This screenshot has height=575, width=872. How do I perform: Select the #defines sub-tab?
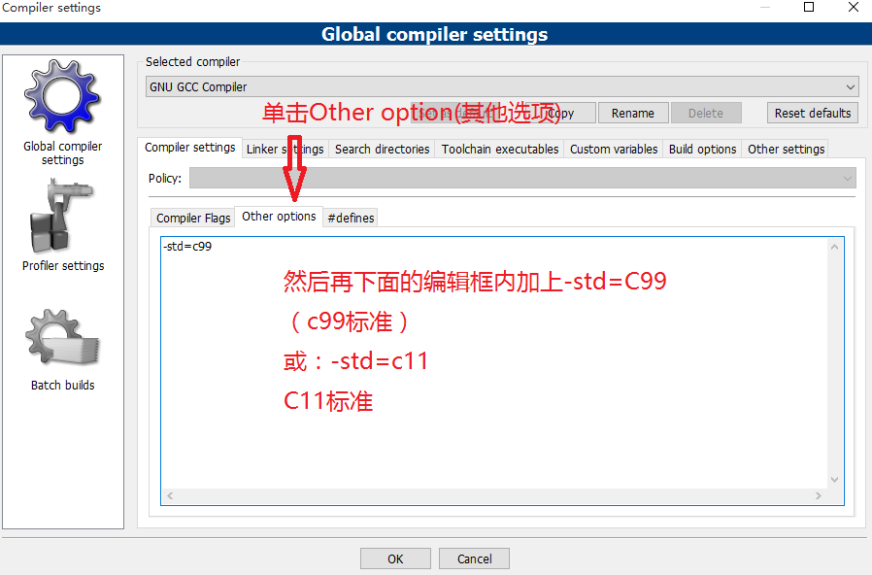point(351,218)
